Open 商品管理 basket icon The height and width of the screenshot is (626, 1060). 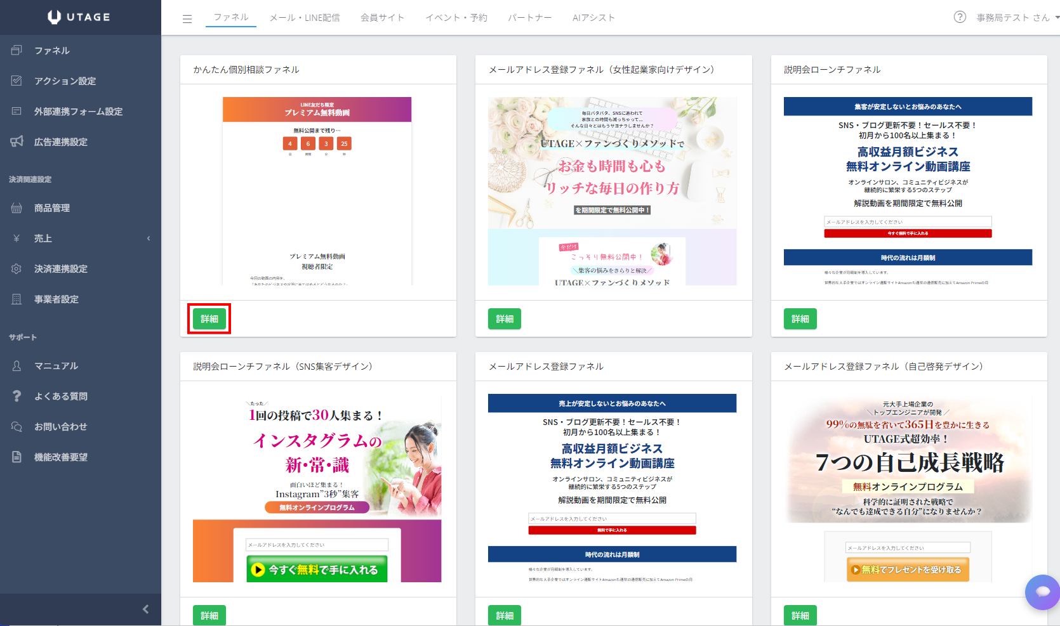click(17, 207)
